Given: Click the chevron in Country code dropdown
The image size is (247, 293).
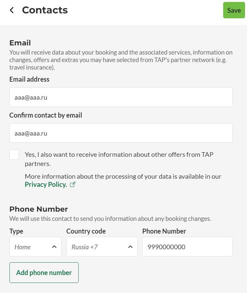Looking at the screenshot, I should pos(130,247).
